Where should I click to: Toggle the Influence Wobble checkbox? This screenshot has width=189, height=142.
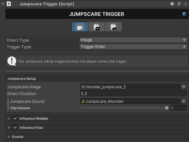coord(15,118)
